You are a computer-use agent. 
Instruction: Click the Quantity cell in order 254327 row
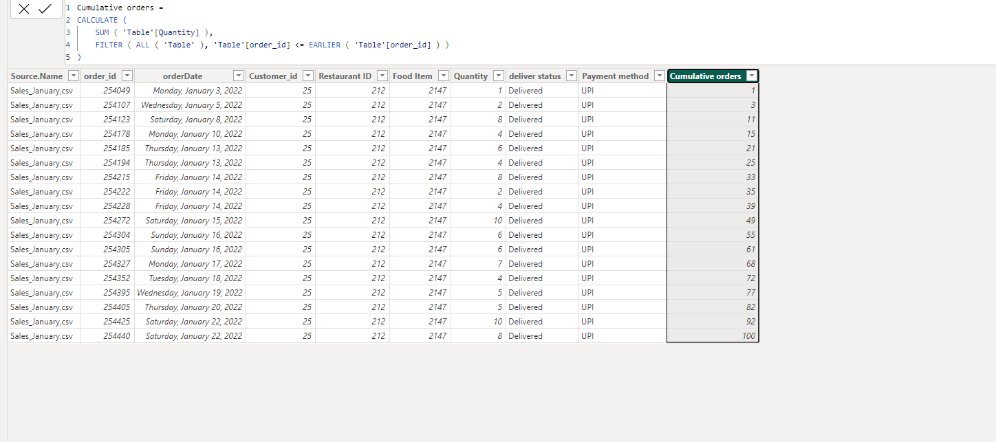pos(478,264)
